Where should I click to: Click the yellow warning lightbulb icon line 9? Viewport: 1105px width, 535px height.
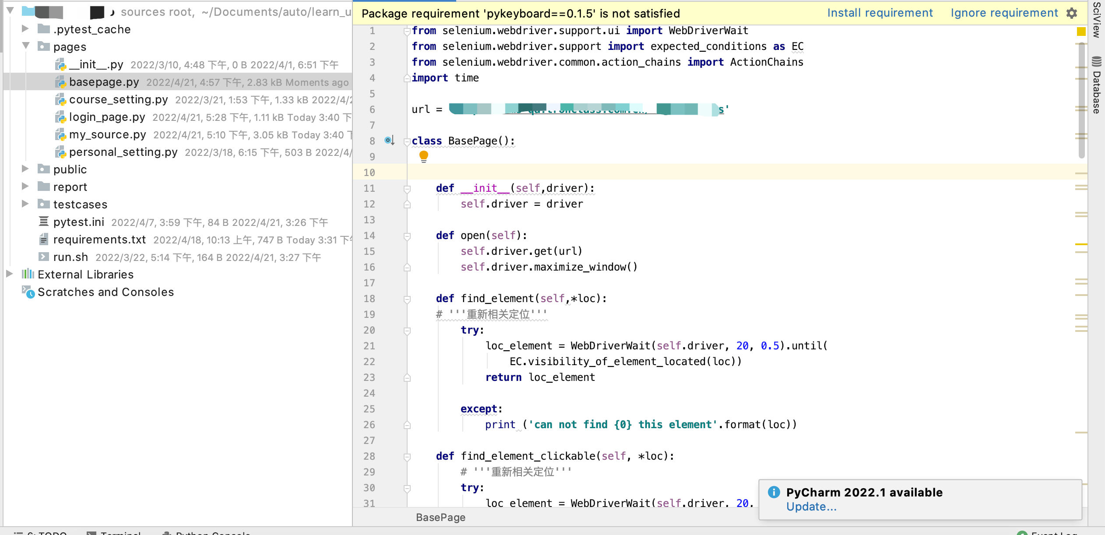[x=423, y=156]
